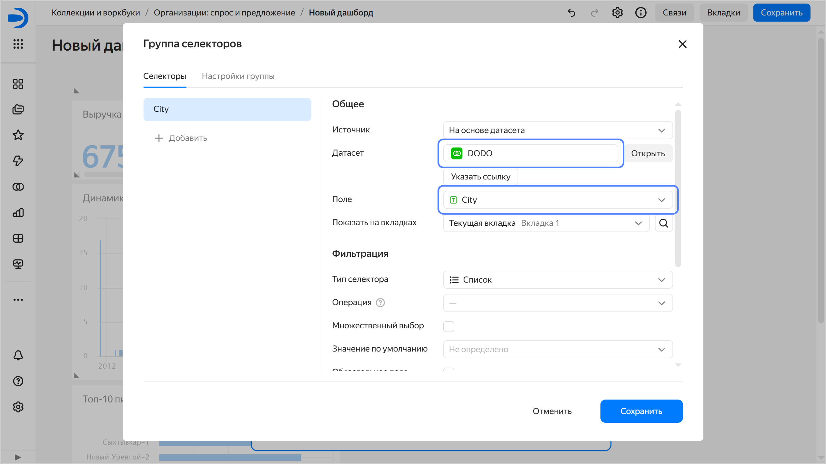This screenshot has width=826, height=464.
Task: Open the charts bar icon in sidebar
Action: pyautogui.click(x=18, y=212)
